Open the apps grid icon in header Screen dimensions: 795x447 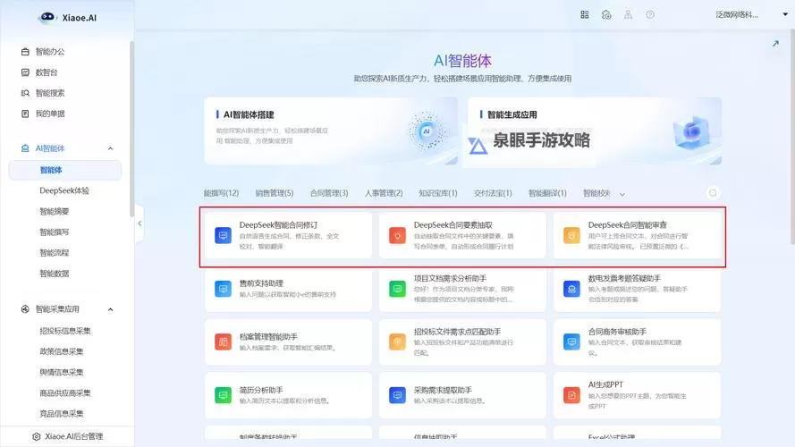click(x=585, y=14)
